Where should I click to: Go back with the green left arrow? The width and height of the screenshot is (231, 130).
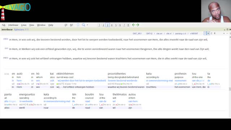134,25
